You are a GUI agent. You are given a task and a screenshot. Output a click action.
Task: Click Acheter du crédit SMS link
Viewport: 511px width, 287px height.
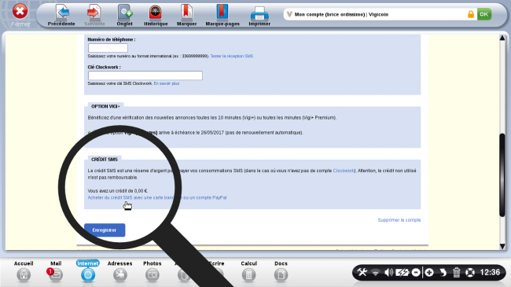click(x=157, y=197)
